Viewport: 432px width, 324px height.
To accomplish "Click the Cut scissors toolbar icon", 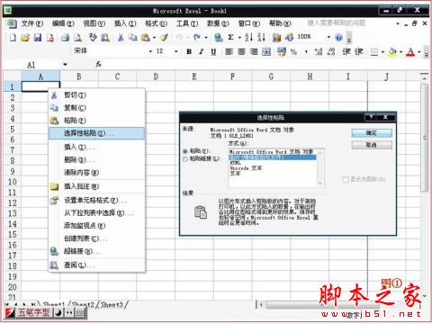I will pyautogui.click(x=121, y=37).
